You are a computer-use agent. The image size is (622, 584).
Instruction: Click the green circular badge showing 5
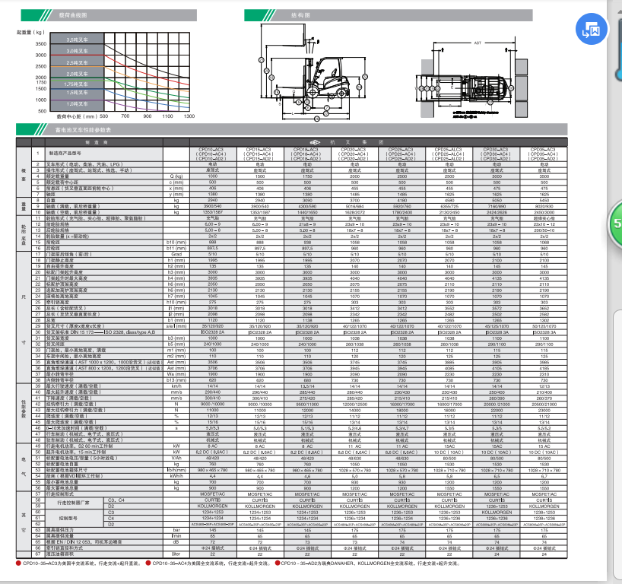pos(616,224)
